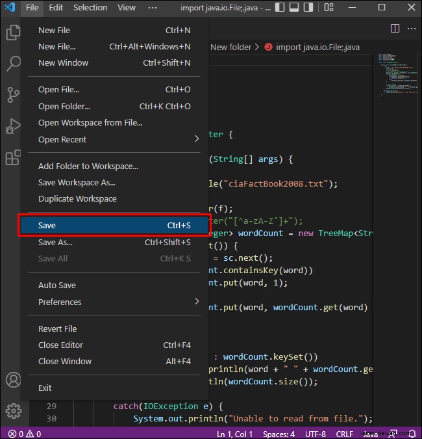Viewport: 422px width, 439px height.
Task: Choose New File with Ctrl+N
Action: 114,30
